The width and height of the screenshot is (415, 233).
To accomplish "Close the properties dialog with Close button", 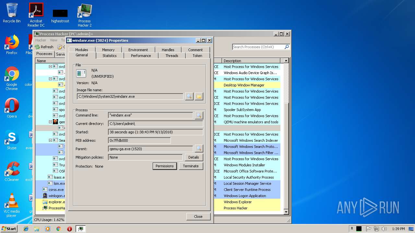I will [x=198, y=216].
